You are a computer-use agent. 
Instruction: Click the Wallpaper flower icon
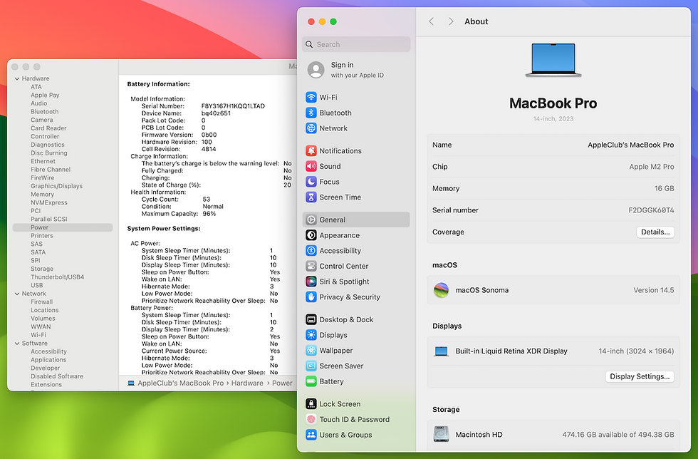pyautogui.click(x=311, y=350)
